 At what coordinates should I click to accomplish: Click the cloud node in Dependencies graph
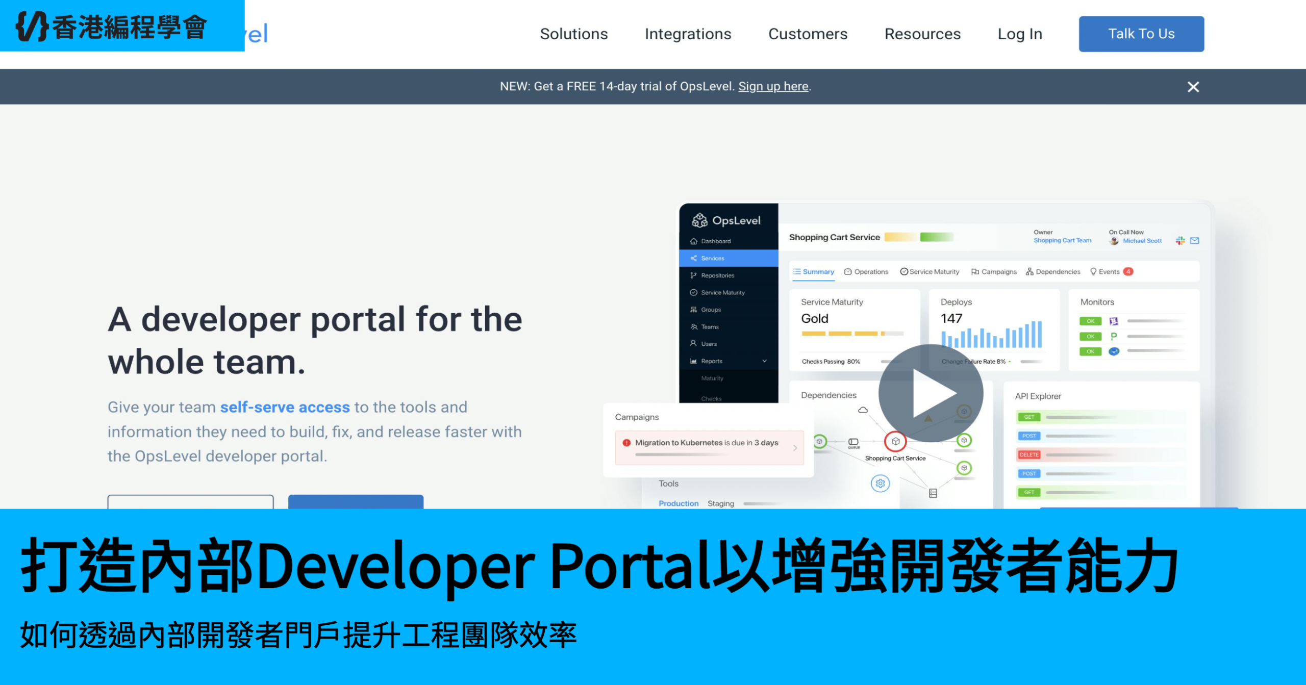pyautogui.click(x=863, y=410)
